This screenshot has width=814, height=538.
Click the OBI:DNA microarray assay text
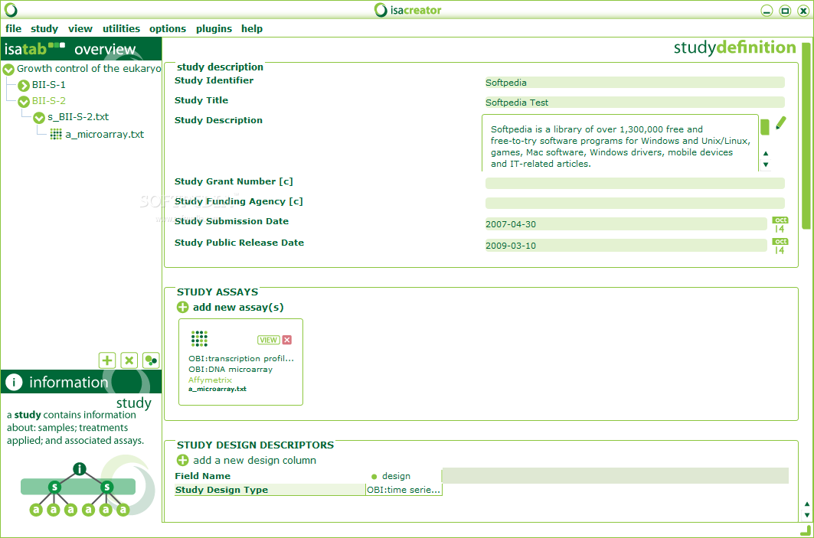click(x=230, y=370)
